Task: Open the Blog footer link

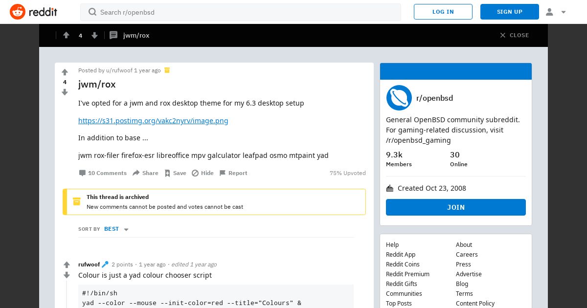Action: 462,284
